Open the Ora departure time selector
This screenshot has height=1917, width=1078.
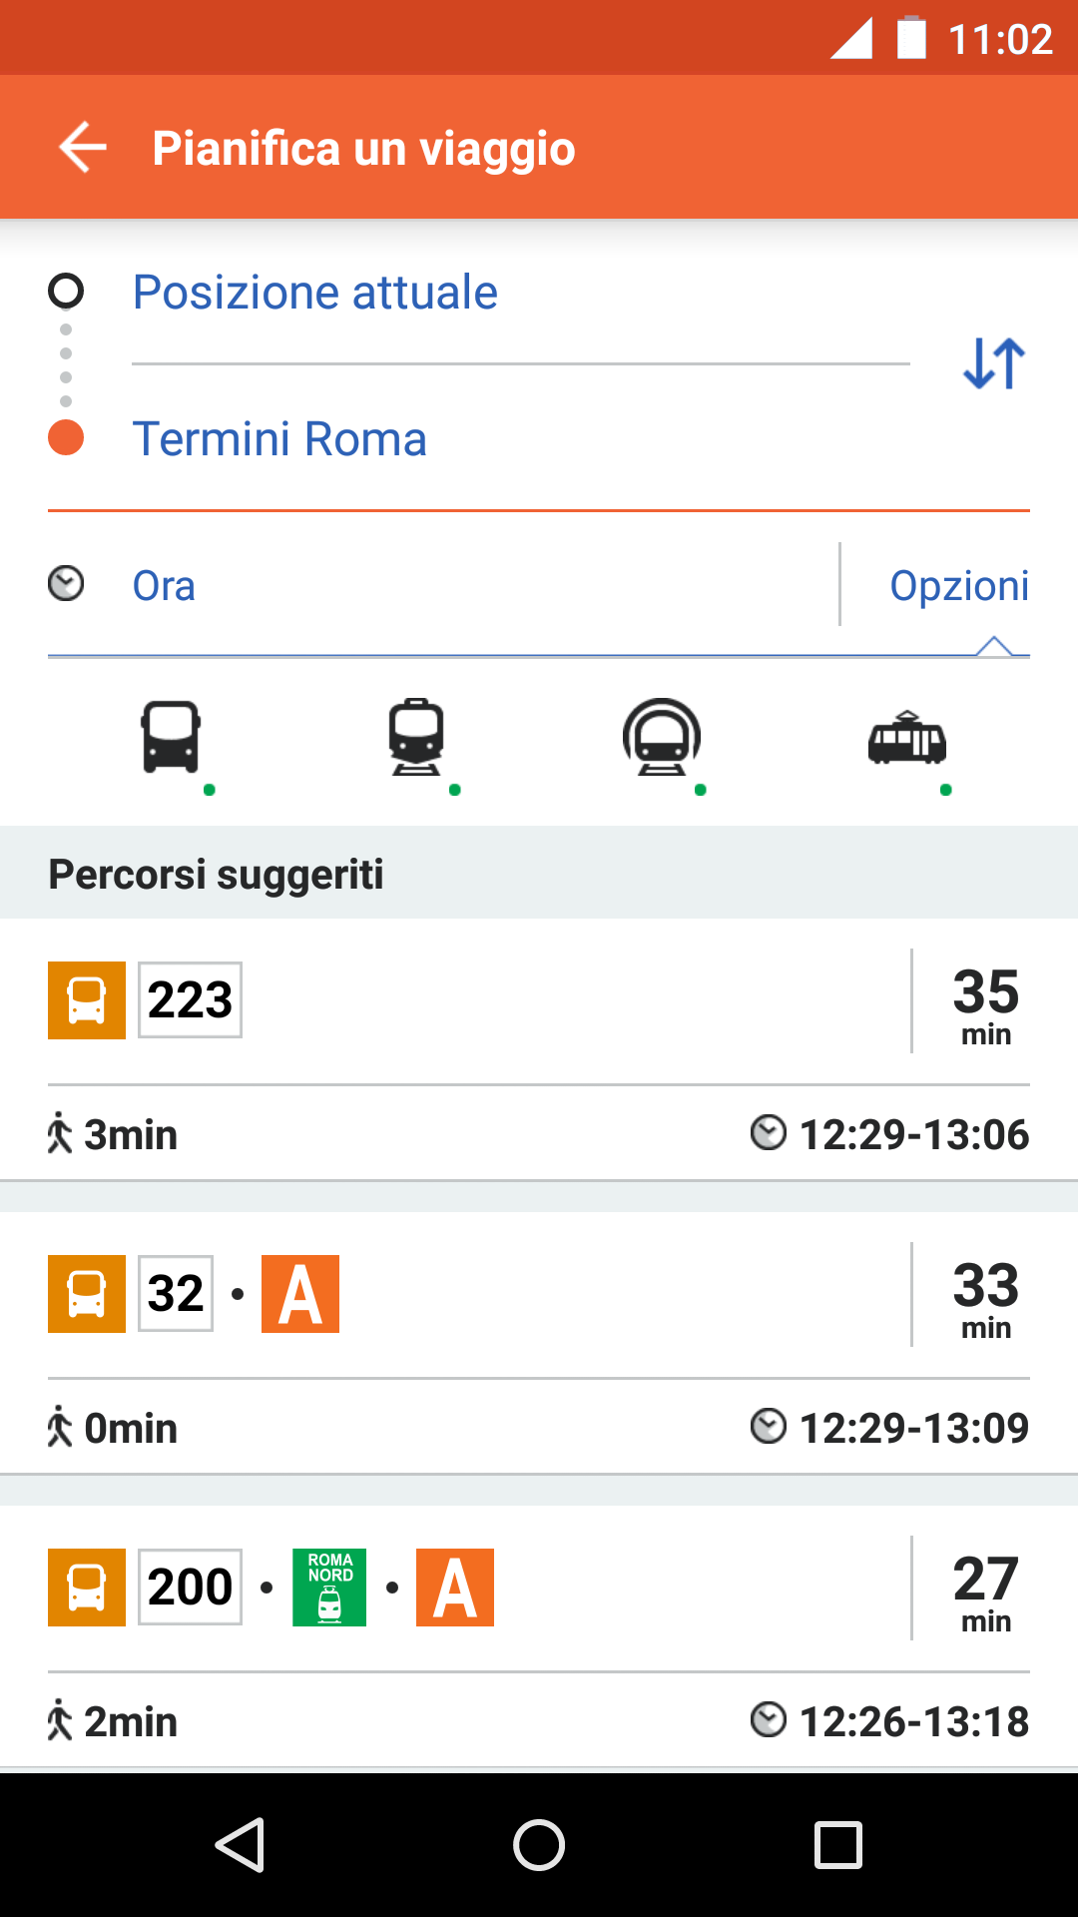(x=165, y=586)
